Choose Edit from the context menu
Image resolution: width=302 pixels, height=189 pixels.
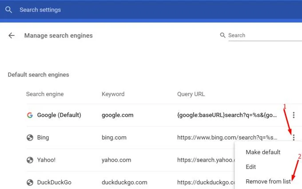[x=251, y=167]
